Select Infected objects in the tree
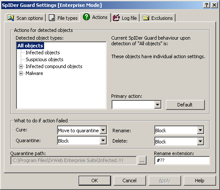Viewport: 220px width, 190px height. click(43, 53)
